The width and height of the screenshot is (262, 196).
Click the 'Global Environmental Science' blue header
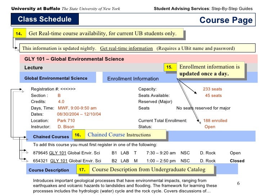click(x=58, y=77)
